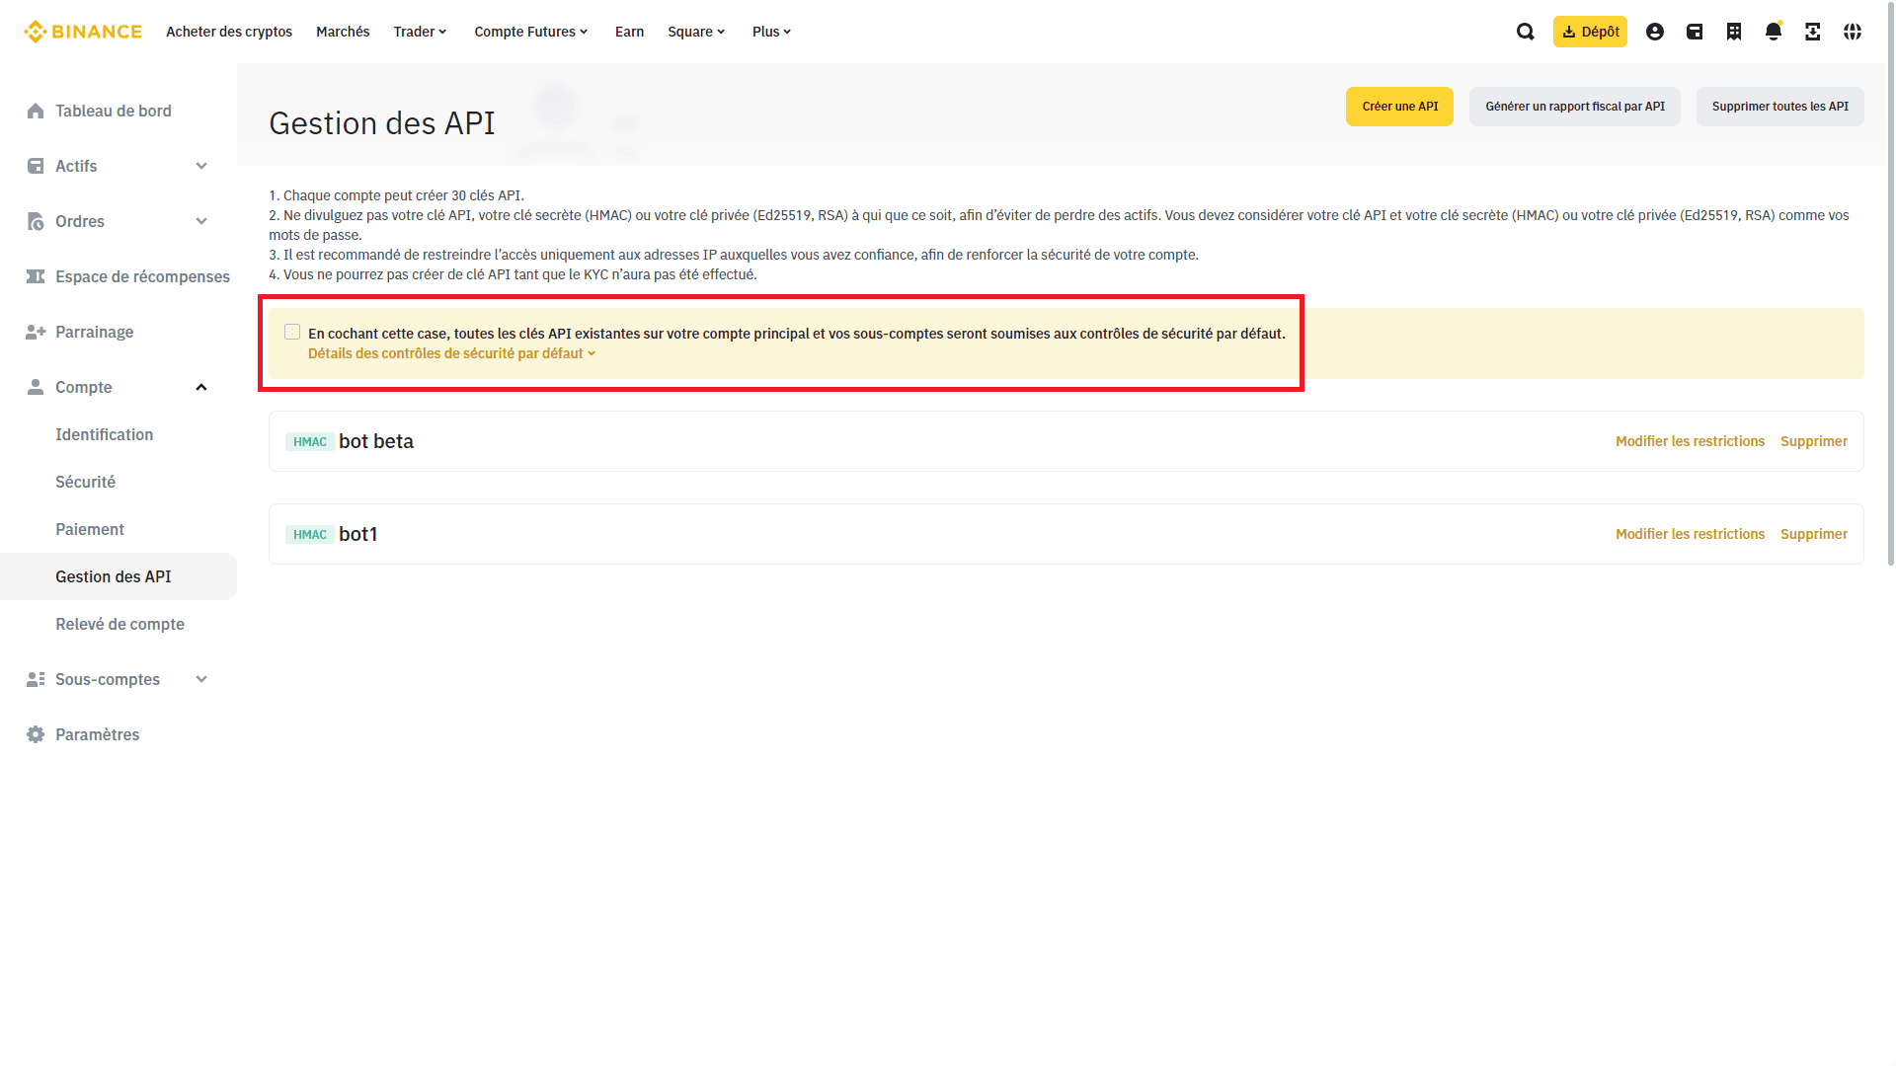Open Relevé de compte
This screenshot has width=1896, height=1066.
point(119,624)
